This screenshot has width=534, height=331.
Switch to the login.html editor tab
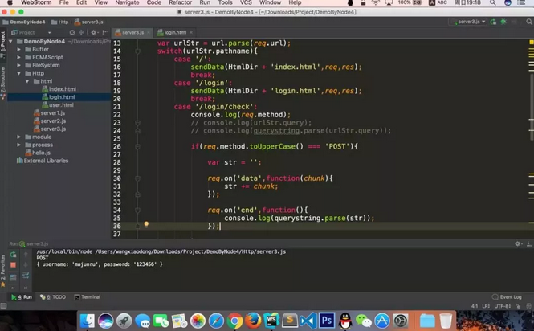[x=175, y=32]
